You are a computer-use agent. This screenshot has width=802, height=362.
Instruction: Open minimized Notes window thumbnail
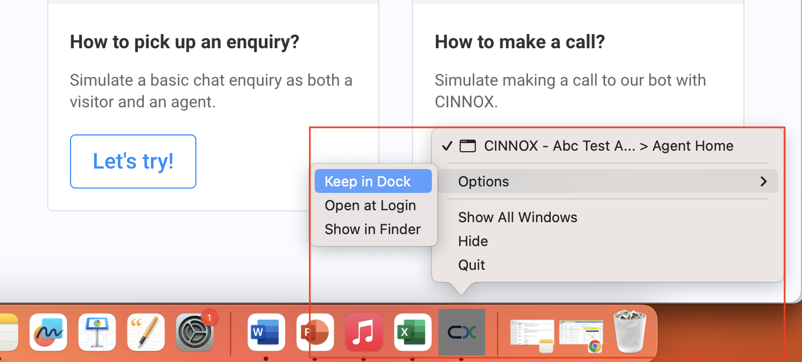point(532,335)
